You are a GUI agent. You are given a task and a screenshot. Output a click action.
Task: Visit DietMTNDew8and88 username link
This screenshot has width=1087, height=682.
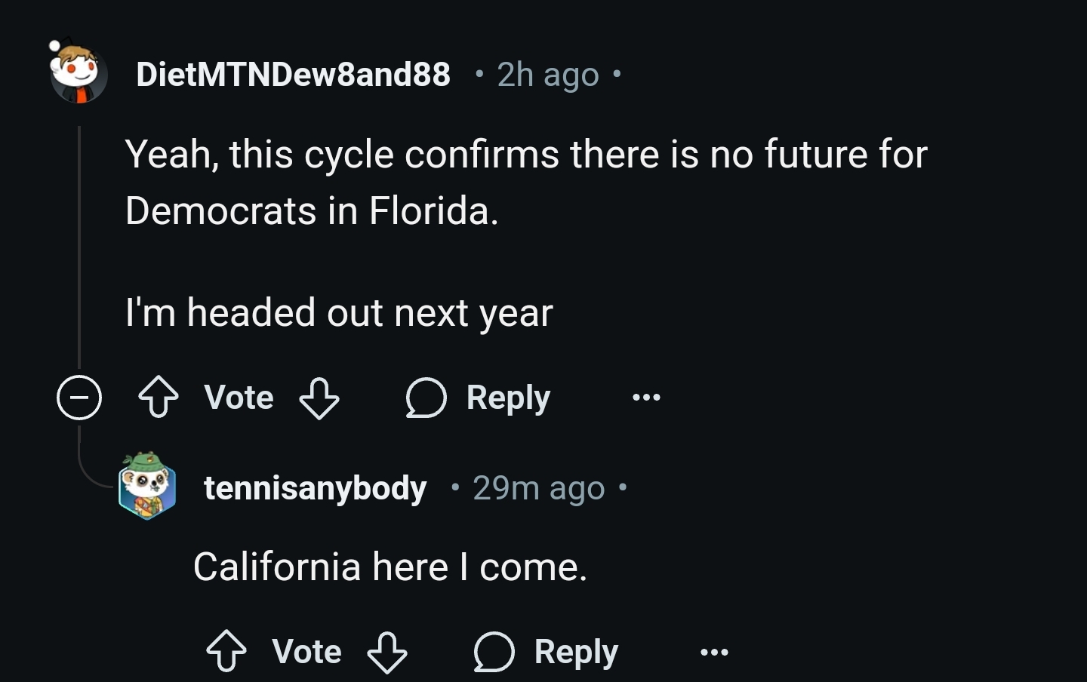pos(293,74)
